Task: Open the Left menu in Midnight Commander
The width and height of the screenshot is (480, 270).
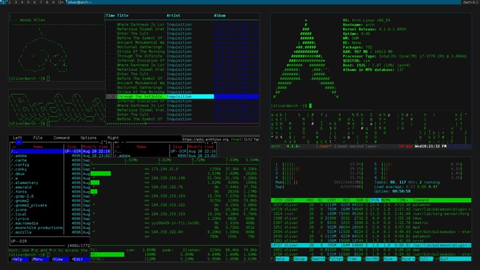Action: tap(17, 138)
